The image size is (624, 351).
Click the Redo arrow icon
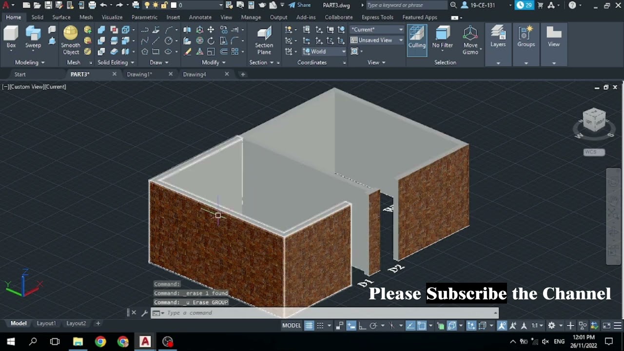[x=119, y=5]
